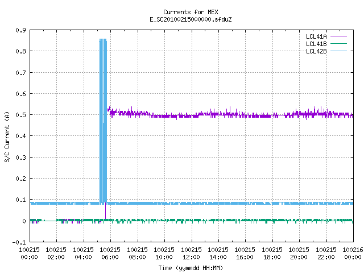The height and width of the screenshot is (273, 364).
Task: Click the 0.8 y-axis tick label
Action: [20, 51]
